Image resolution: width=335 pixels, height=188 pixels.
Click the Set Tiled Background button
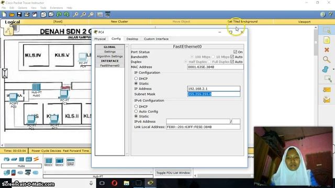pyautogui.click(x=242, y=21)
